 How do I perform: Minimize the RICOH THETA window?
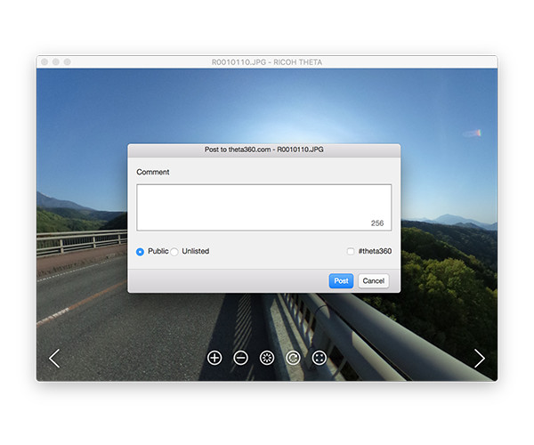coord(55,62)
